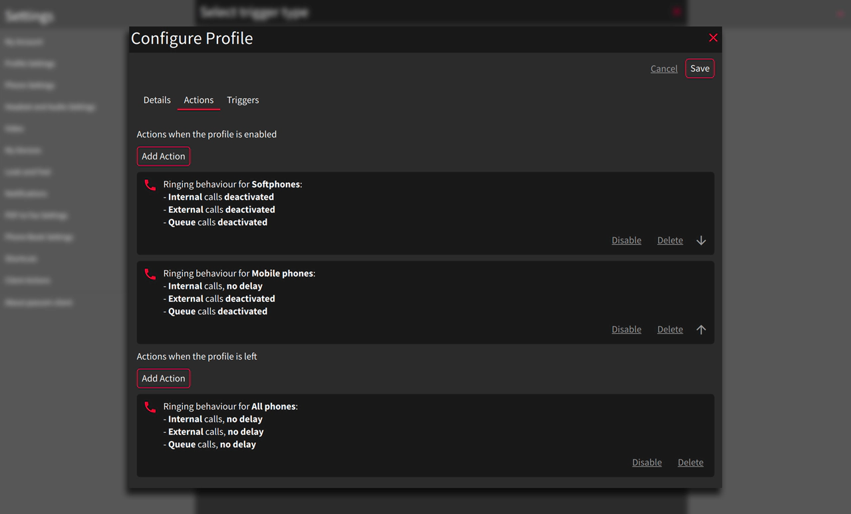
Task: Add an action for when profile is left
Action: 163,378
